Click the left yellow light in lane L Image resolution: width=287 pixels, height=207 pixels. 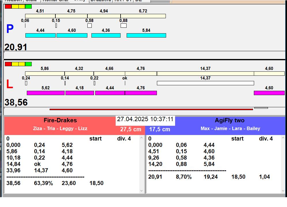click(x=15, y=64)
